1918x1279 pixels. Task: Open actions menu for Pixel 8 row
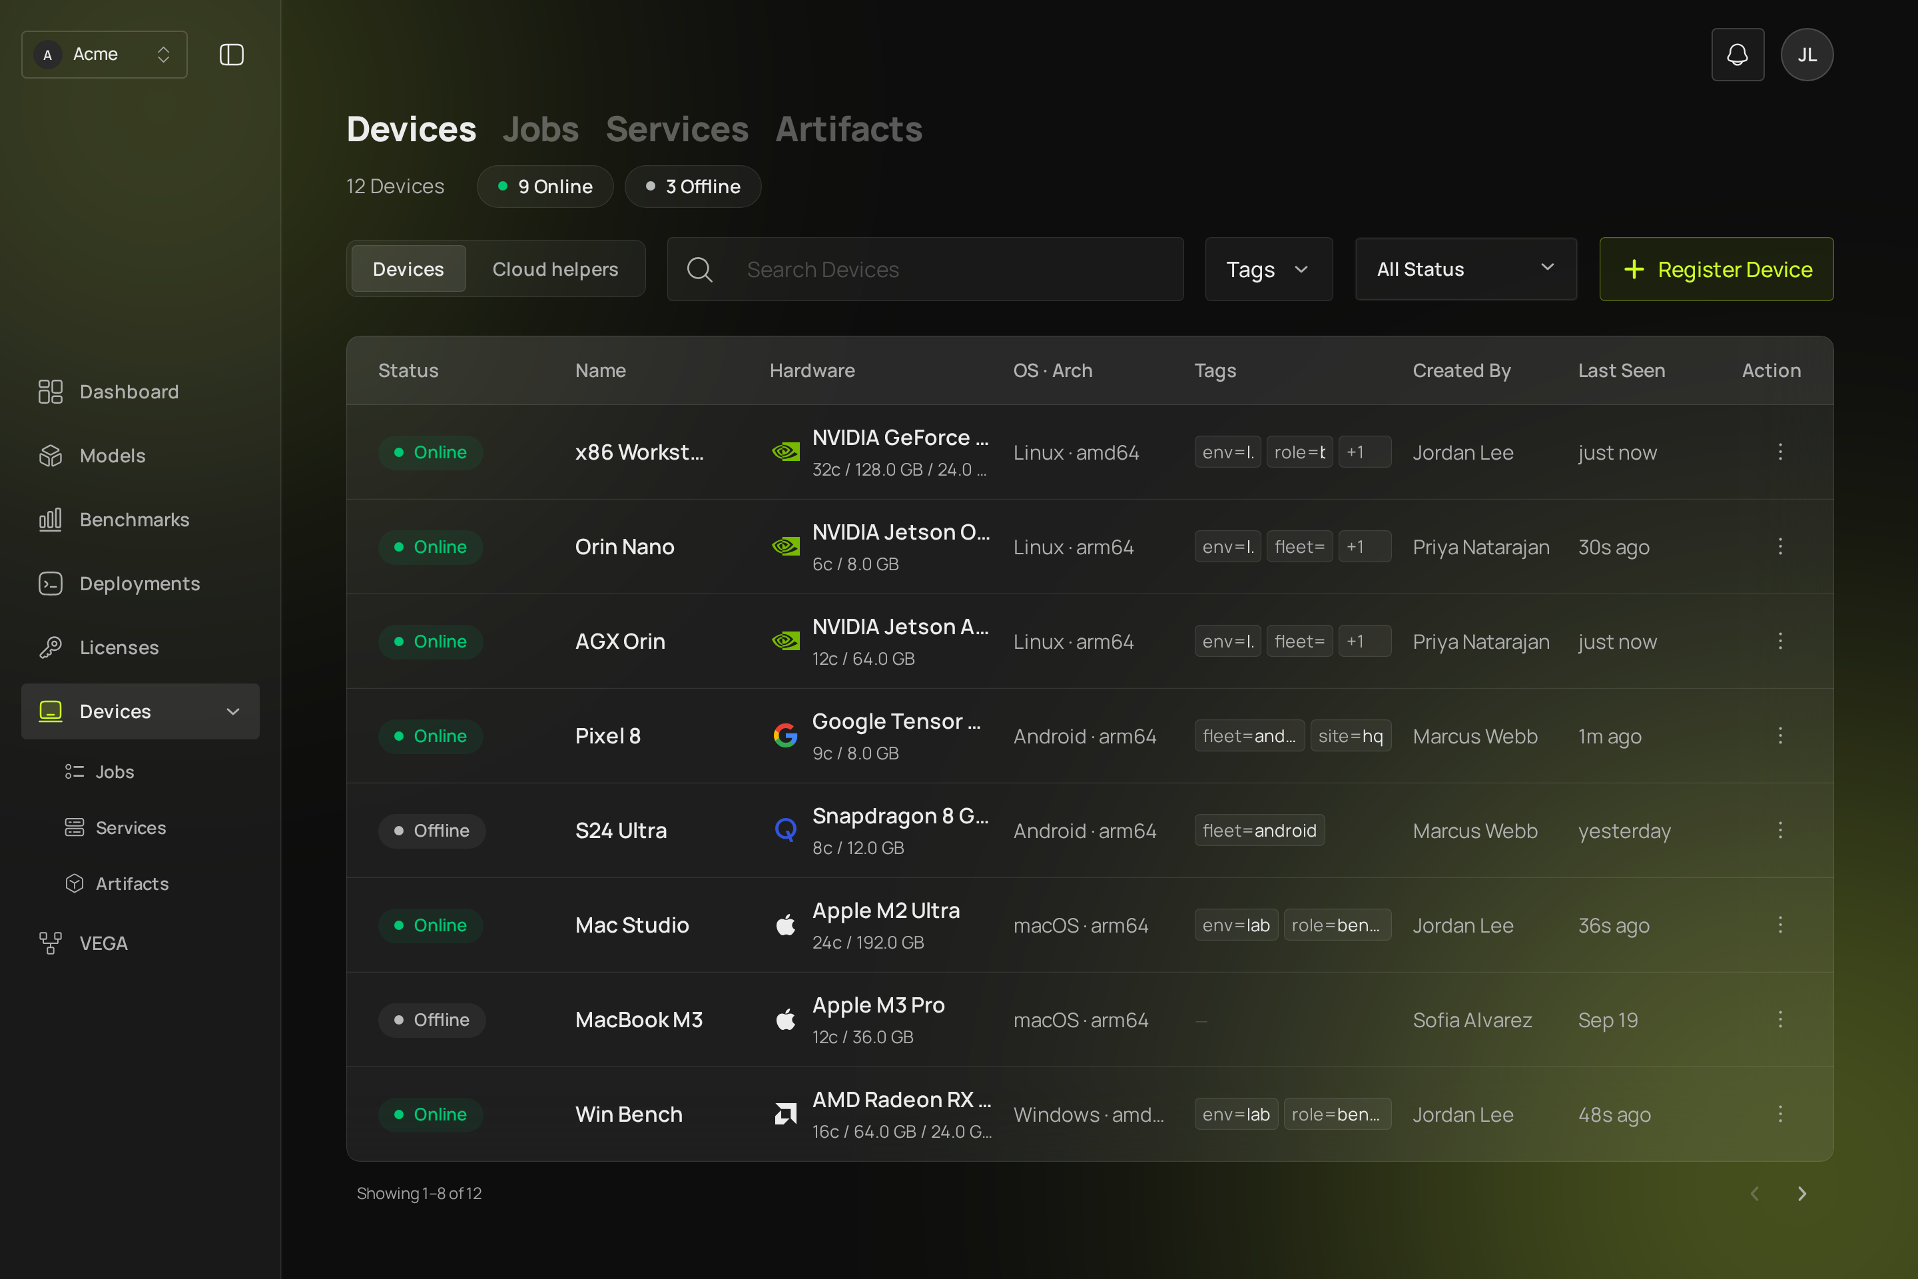(1780, 735)
